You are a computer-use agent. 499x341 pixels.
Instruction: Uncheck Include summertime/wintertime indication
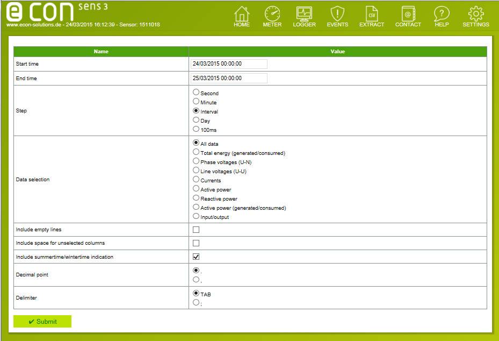pos(196,257)
